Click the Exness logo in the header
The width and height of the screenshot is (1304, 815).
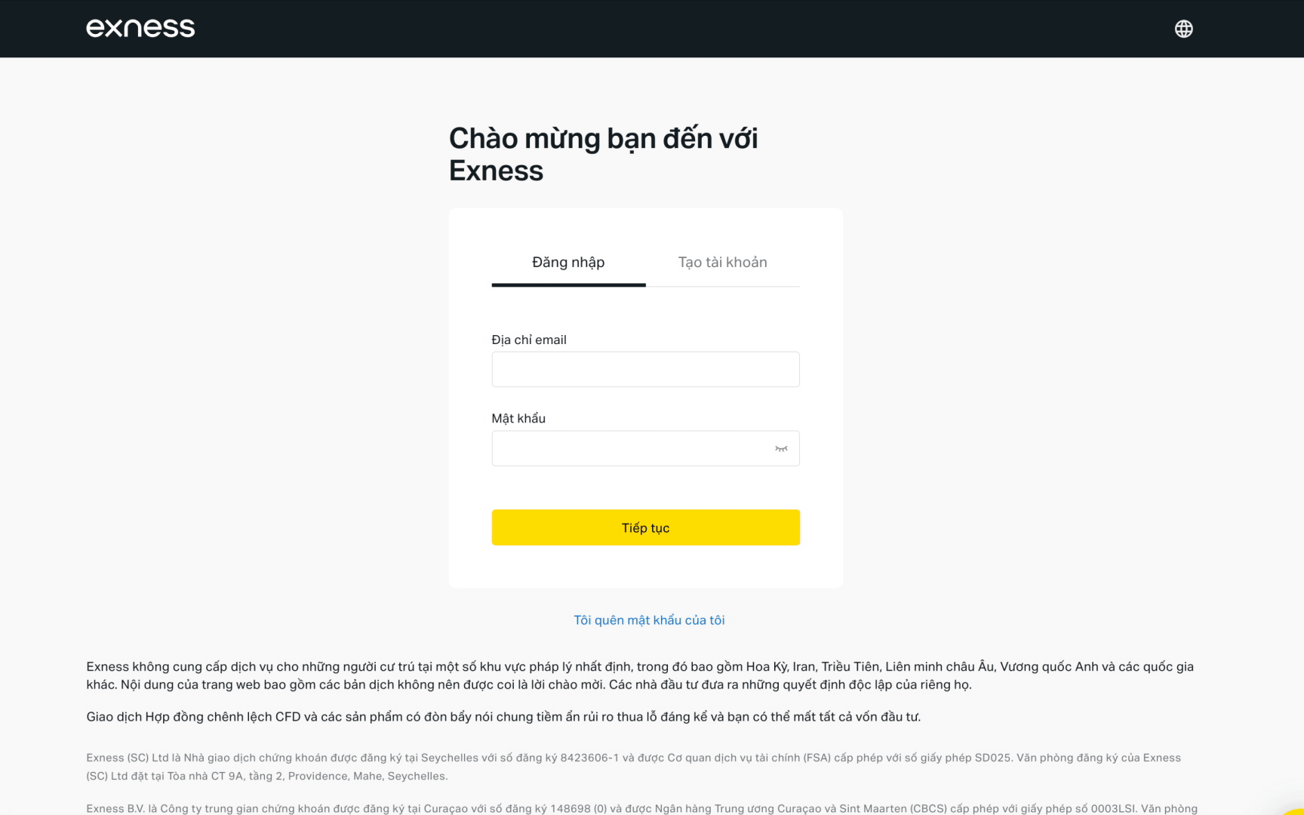(140, 28)
